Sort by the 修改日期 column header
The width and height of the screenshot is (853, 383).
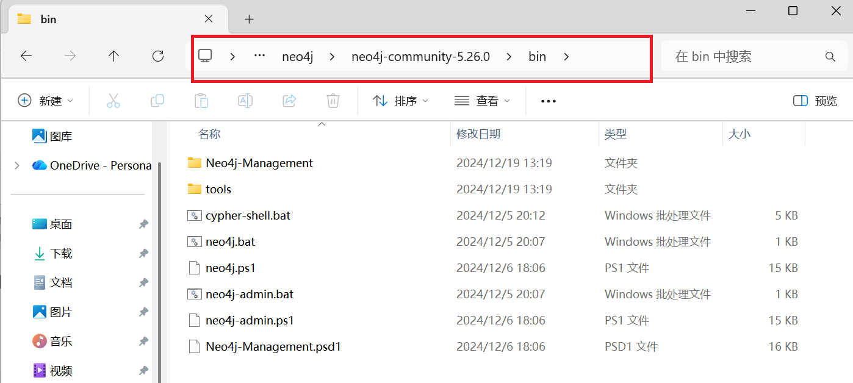coord(478,134)
